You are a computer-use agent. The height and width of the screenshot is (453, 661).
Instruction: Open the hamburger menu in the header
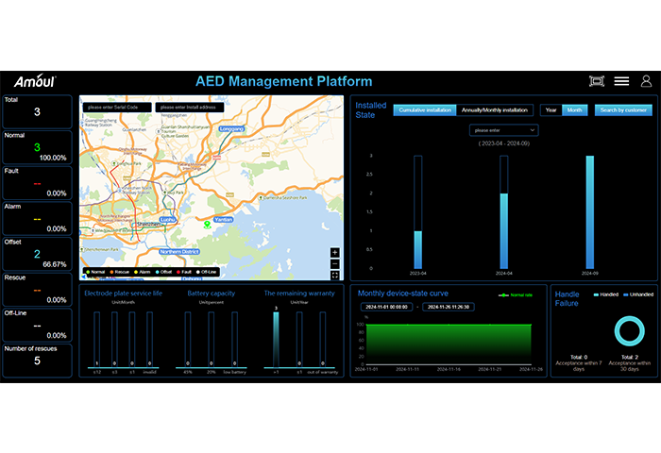pyautogui.click(x=621, y=82)
